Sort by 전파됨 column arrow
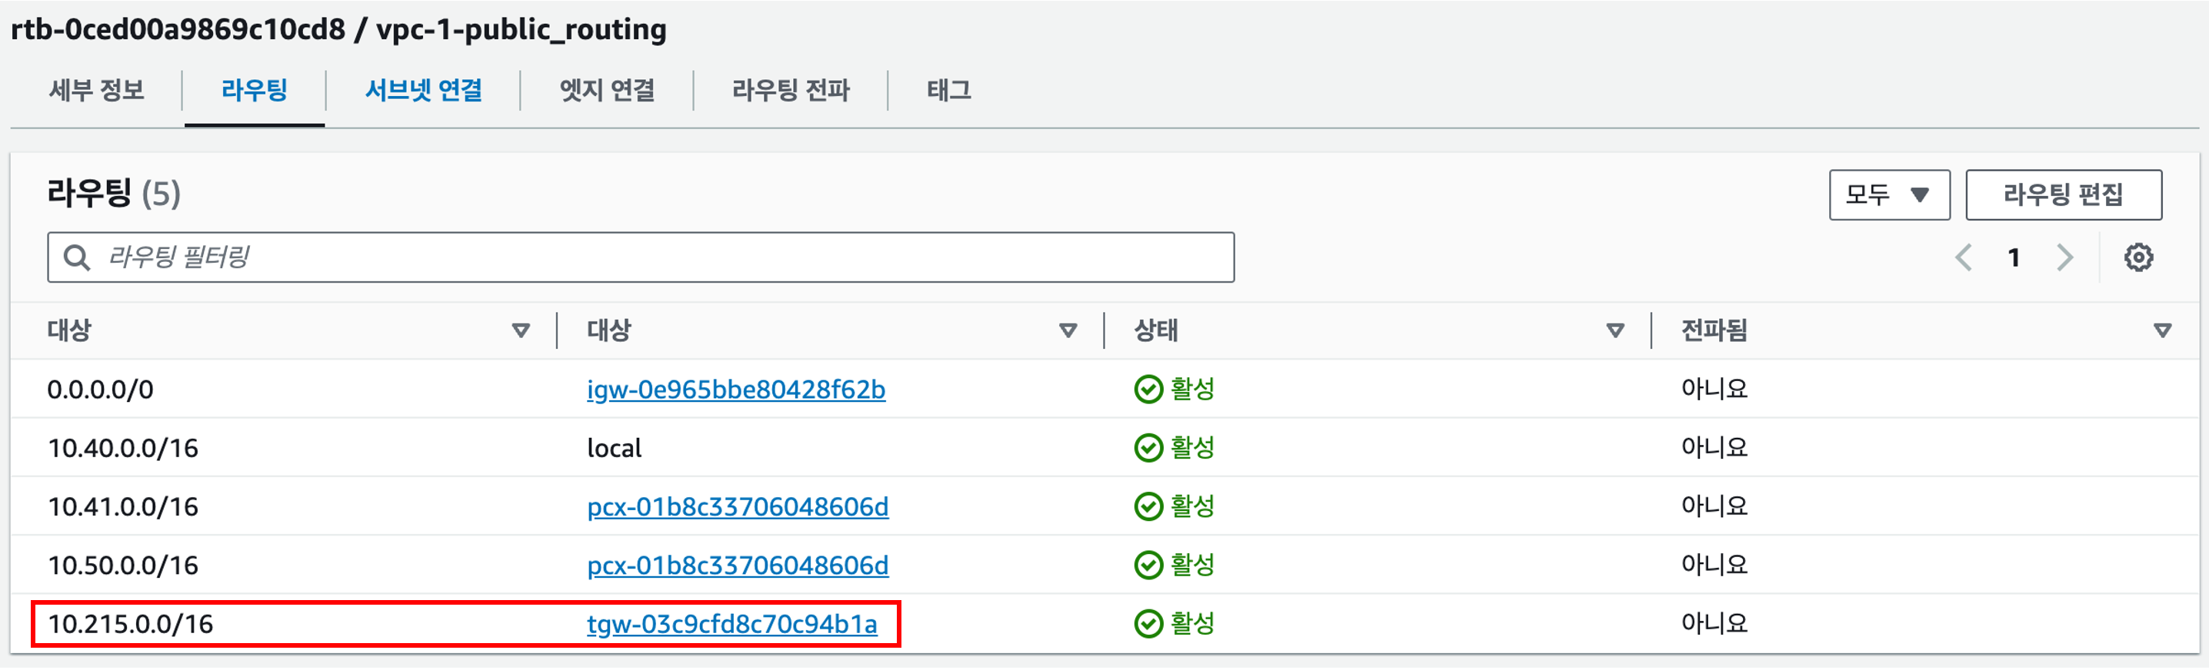Image resolution: width=2209 pixels, height=670 pixels. point(2162,330)
